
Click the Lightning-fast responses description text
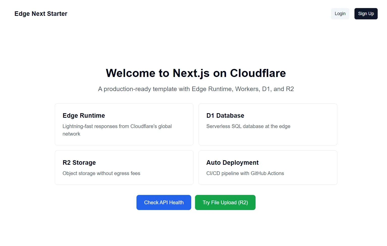pyautogui.click(x=117, y=130)
